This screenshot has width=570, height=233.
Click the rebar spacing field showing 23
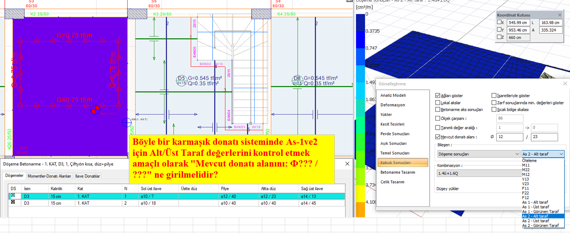pyautogui.click(x=544, y=137)
